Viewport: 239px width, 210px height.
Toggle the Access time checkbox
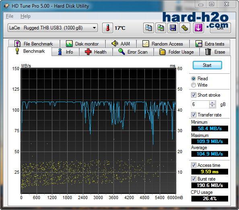pyautogui.click(x=194, y=165)
